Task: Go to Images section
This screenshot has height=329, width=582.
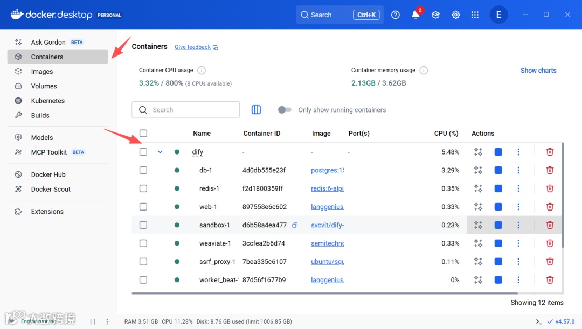Action: click(x=58, y=71)
